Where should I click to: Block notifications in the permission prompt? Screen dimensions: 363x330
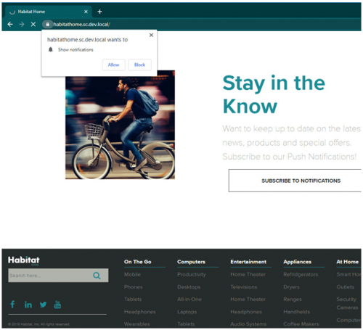point(139,65)
